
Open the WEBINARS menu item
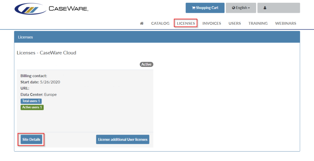(285, 23)
